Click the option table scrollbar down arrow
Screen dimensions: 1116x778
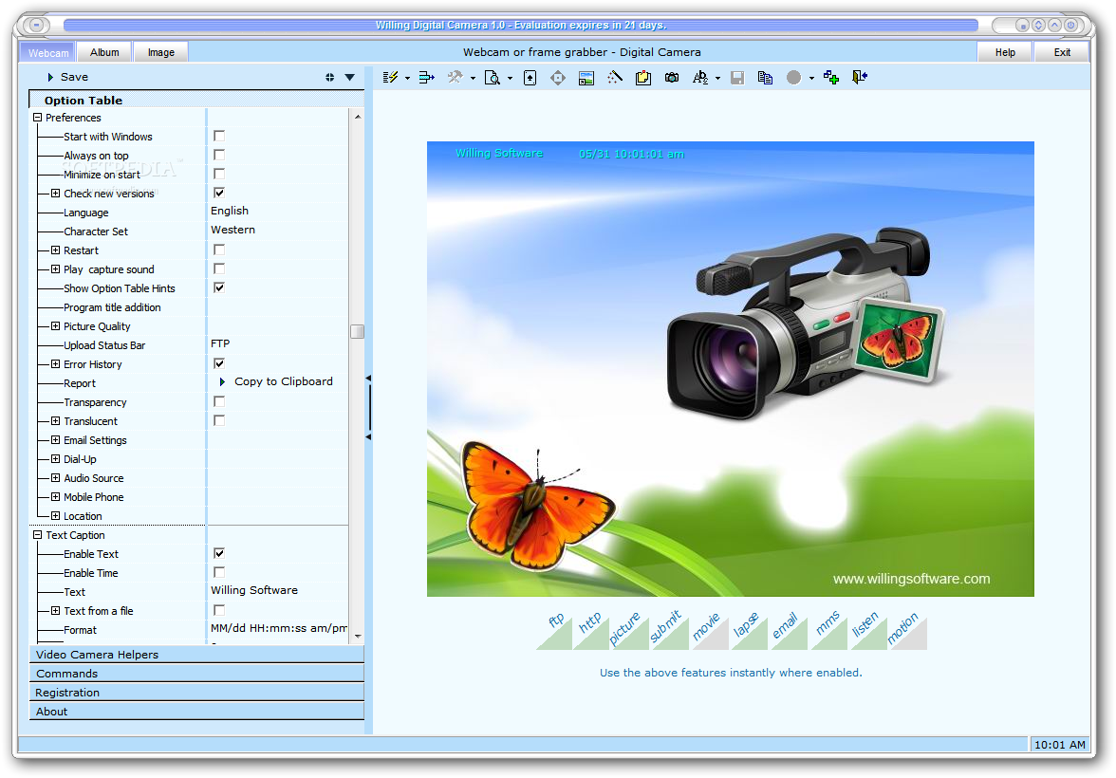point(357,637)
